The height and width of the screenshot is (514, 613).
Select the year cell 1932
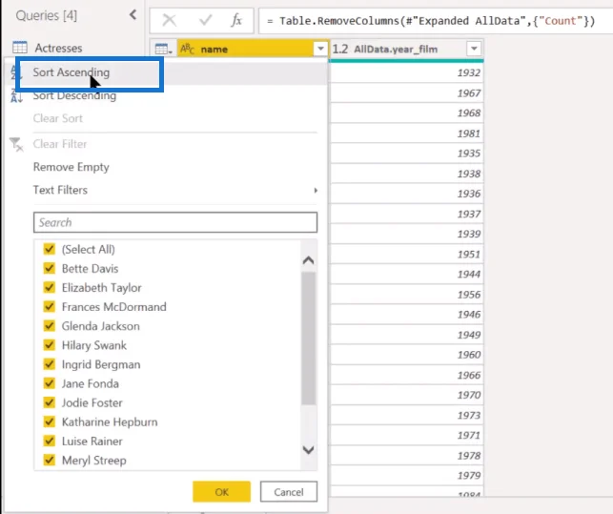coord(406,72)
